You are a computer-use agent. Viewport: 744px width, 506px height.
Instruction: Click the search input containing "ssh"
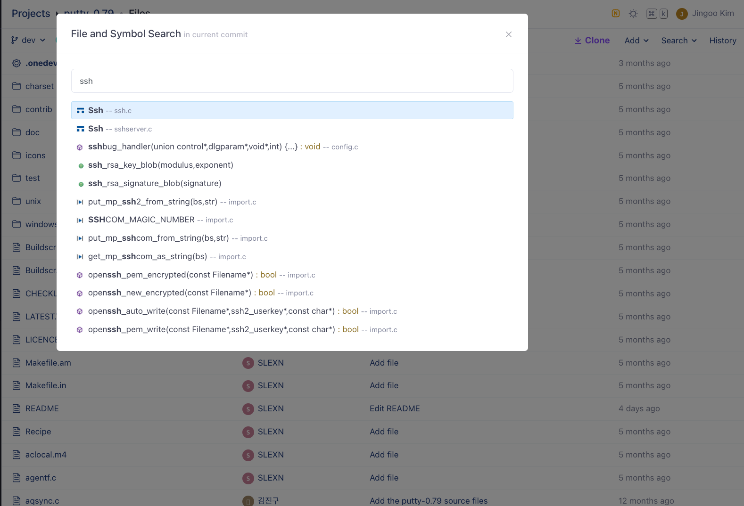coord(292,81)
